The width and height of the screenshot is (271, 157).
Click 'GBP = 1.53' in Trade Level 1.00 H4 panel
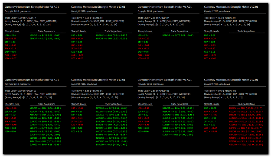pyautogui.click(x=10, y=42)
